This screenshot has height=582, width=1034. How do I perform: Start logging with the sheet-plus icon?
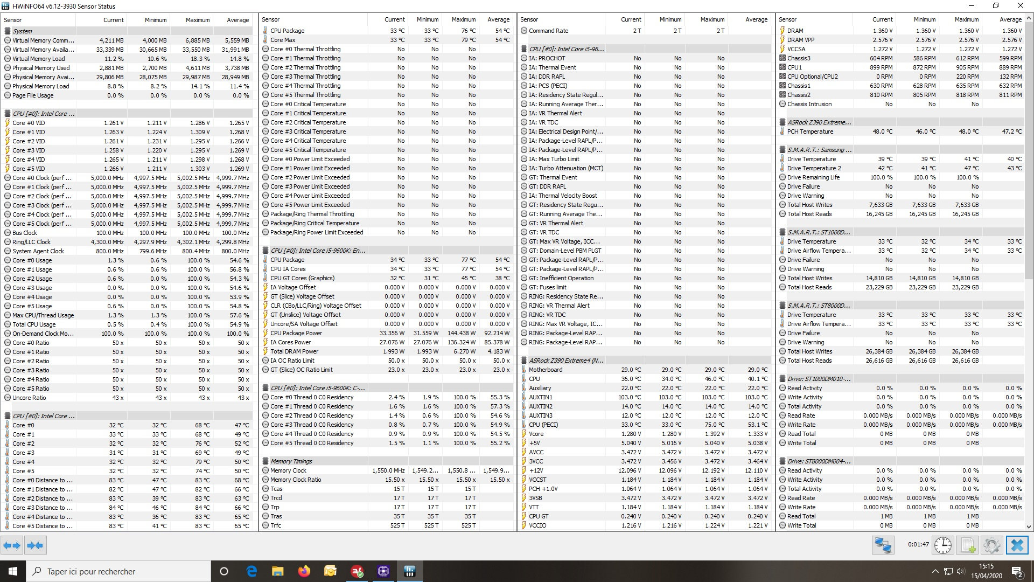pyautogui.click(x=968, y=545)
